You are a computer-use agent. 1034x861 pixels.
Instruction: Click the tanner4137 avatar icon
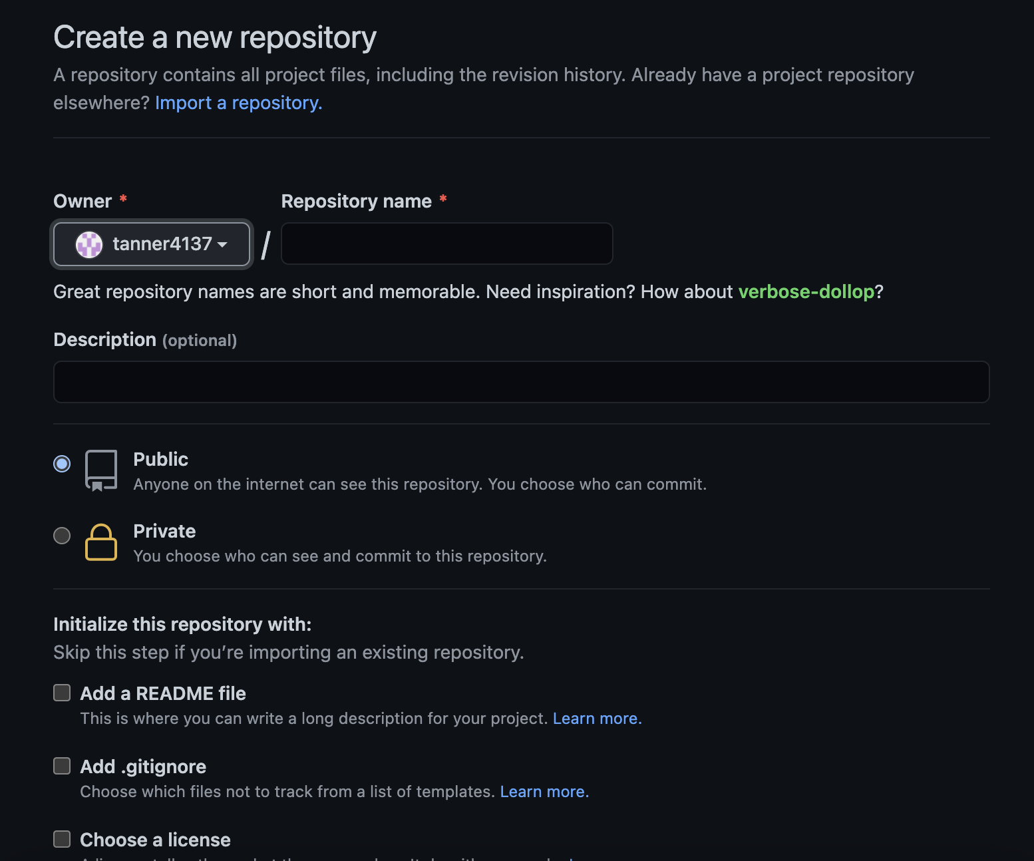pyautogui.click(x=89, y=244)
